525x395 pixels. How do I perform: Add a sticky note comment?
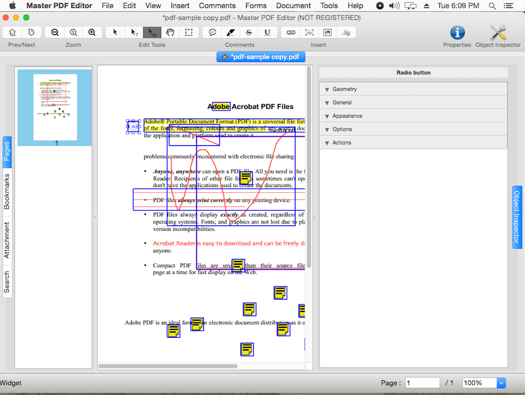point(212,33)
